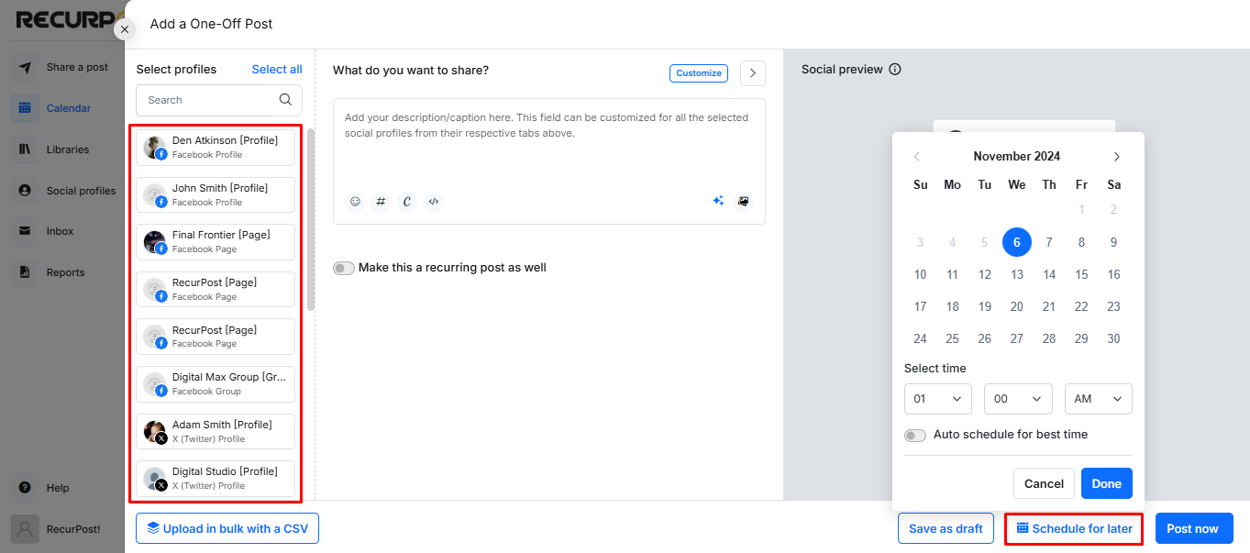Viewport: 1250px width, 553px height.
Task: Click Done in the date picker
Action: [x=1107, y=483]
